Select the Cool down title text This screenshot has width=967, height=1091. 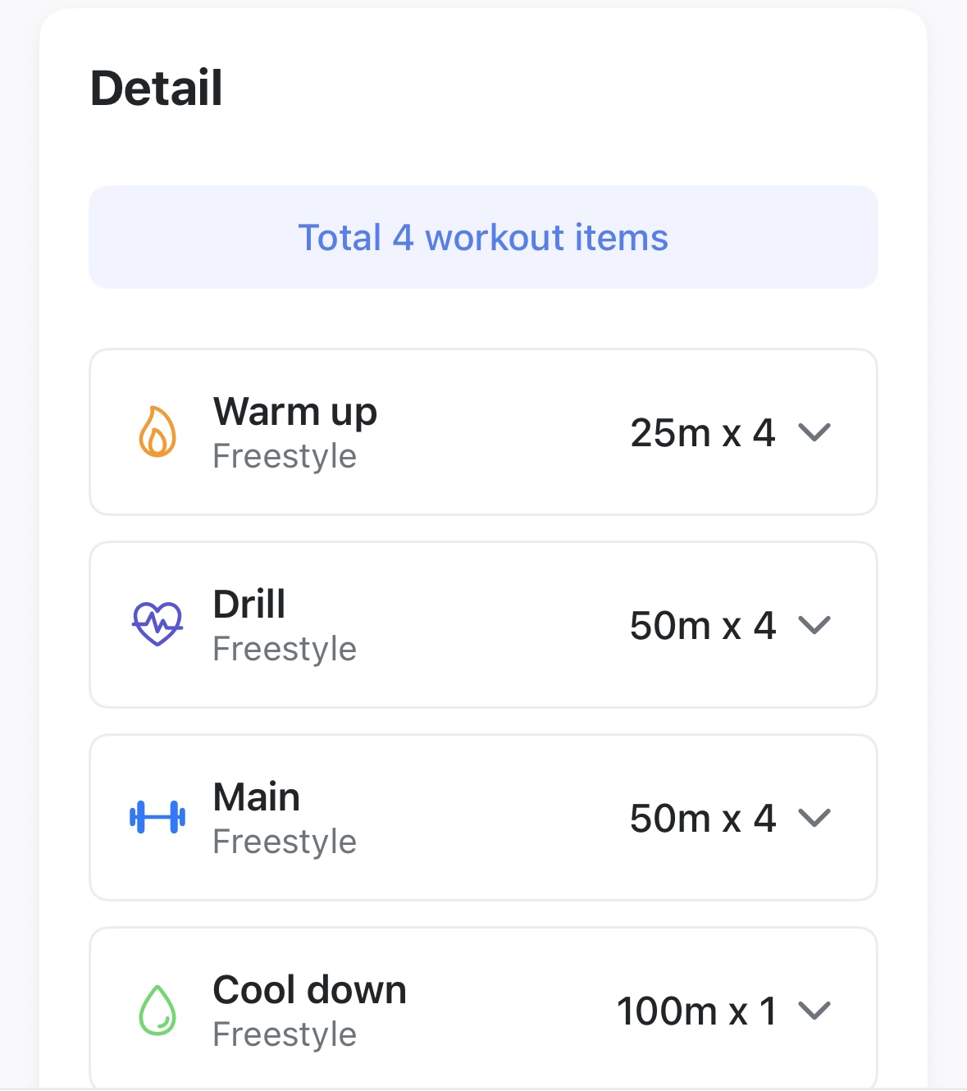click(x=310, y=990)
